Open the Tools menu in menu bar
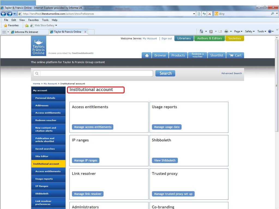Screen dimensions: 279x209 [x=45, y=20]
